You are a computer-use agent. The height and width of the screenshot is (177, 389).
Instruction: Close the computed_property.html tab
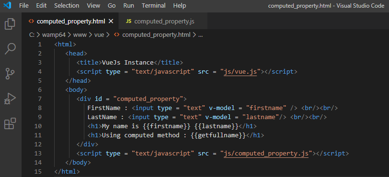point(111,22)
